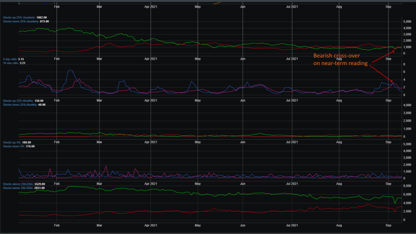Click the Jun marker on bottom axis
416x234 pixels.
point(243,225)
